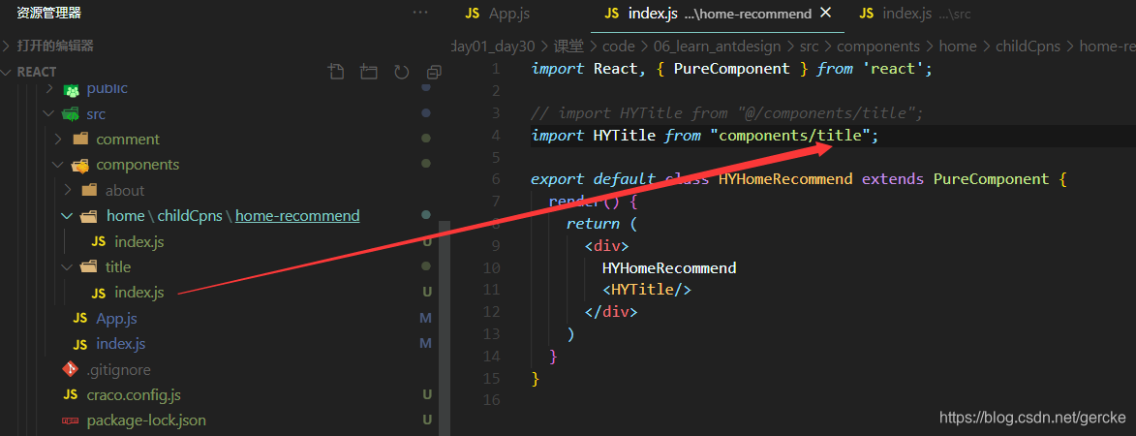Click breadcrumb segment components

pyautogui.click(x=878, y=47)
